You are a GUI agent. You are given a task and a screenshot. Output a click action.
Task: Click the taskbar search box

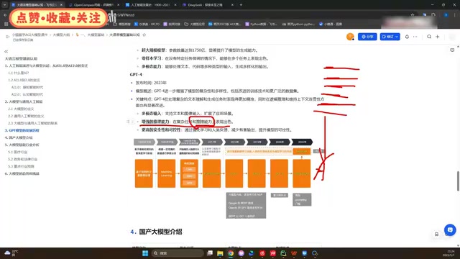178,253
